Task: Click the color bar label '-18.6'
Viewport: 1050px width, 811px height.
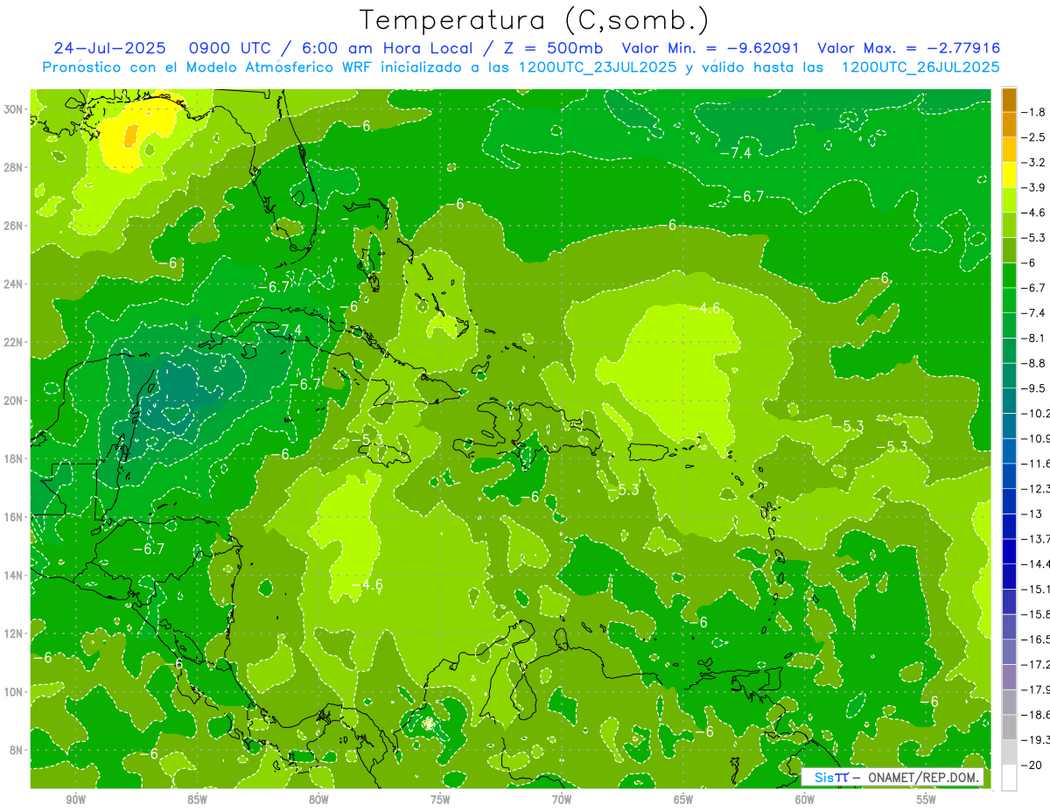Action: [1036, 714]
